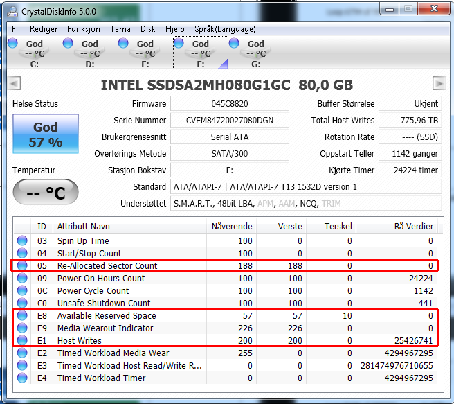Click the ATA/ATAPI-7 standard field
This screenshot has height=404, width=454.
306,187
